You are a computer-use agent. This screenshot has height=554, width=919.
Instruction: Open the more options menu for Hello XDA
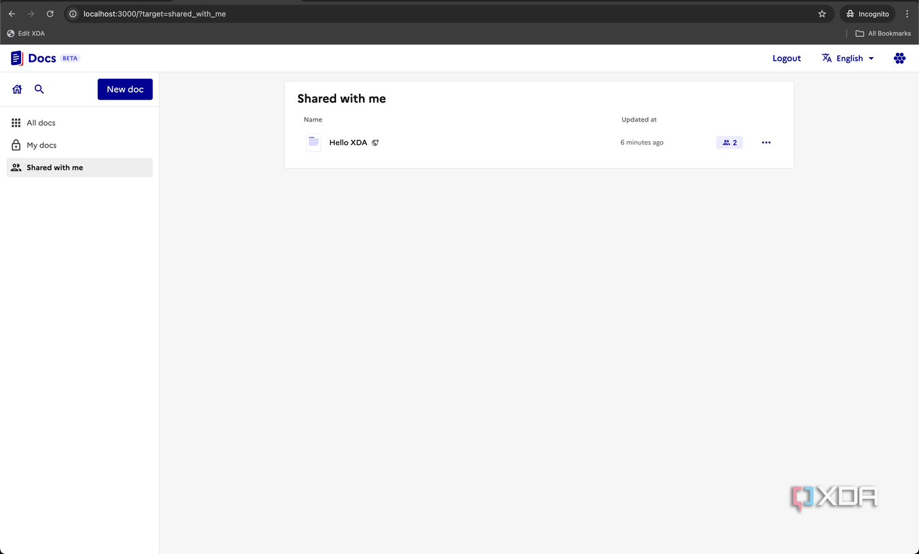[x=766, y=142]
